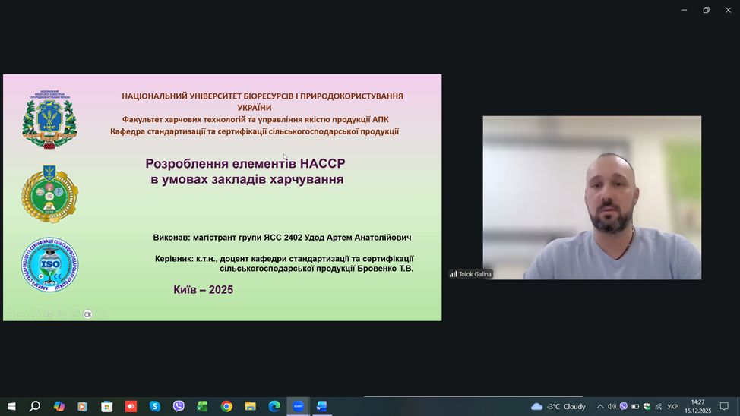Open Windows Search from the taskbar
This screenshot has height=416, width=740.
coord(35,406)
